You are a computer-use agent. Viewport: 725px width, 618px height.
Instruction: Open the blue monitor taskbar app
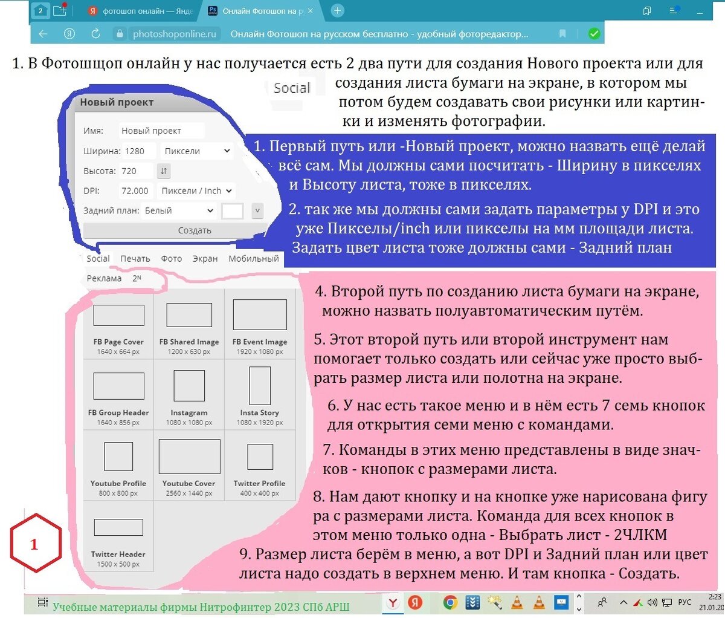coord(561,602)
